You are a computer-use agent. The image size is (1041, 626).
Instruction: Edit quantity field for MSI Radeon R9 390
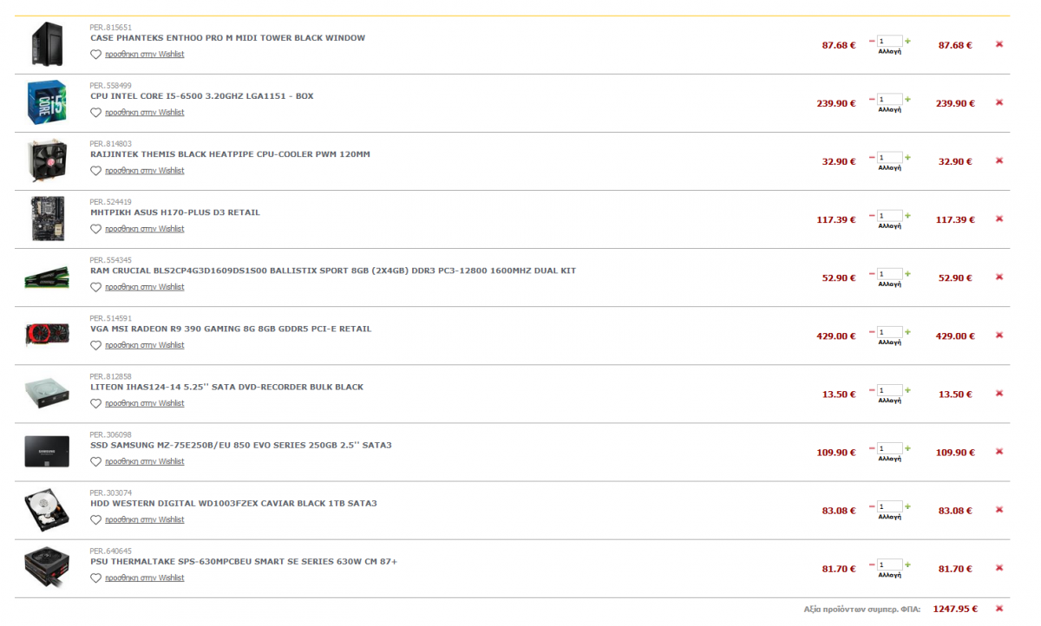[x=890, y=331]
